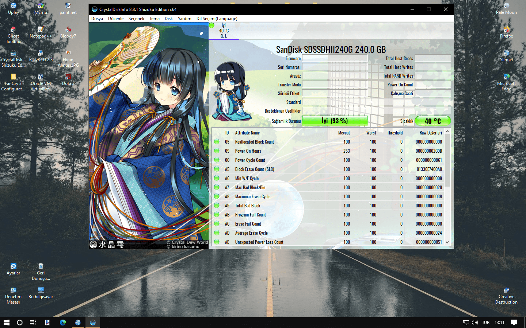Click the status circle for Total Bad Block
Viewport: 526px width, 328px height.
coord(217,205)
